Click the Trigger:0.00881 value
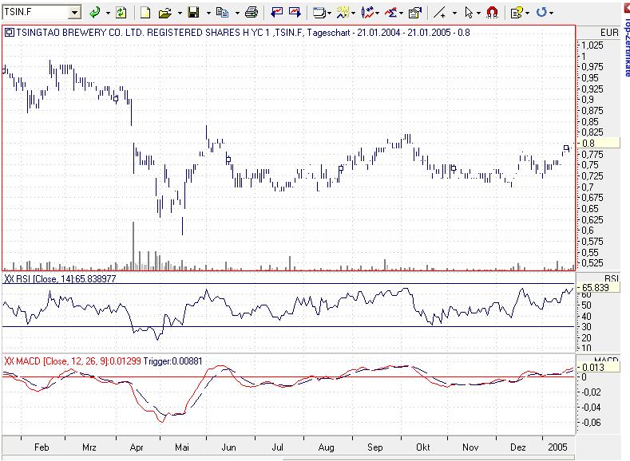Screen dimensions: 630x461 [x=172, y=361]
